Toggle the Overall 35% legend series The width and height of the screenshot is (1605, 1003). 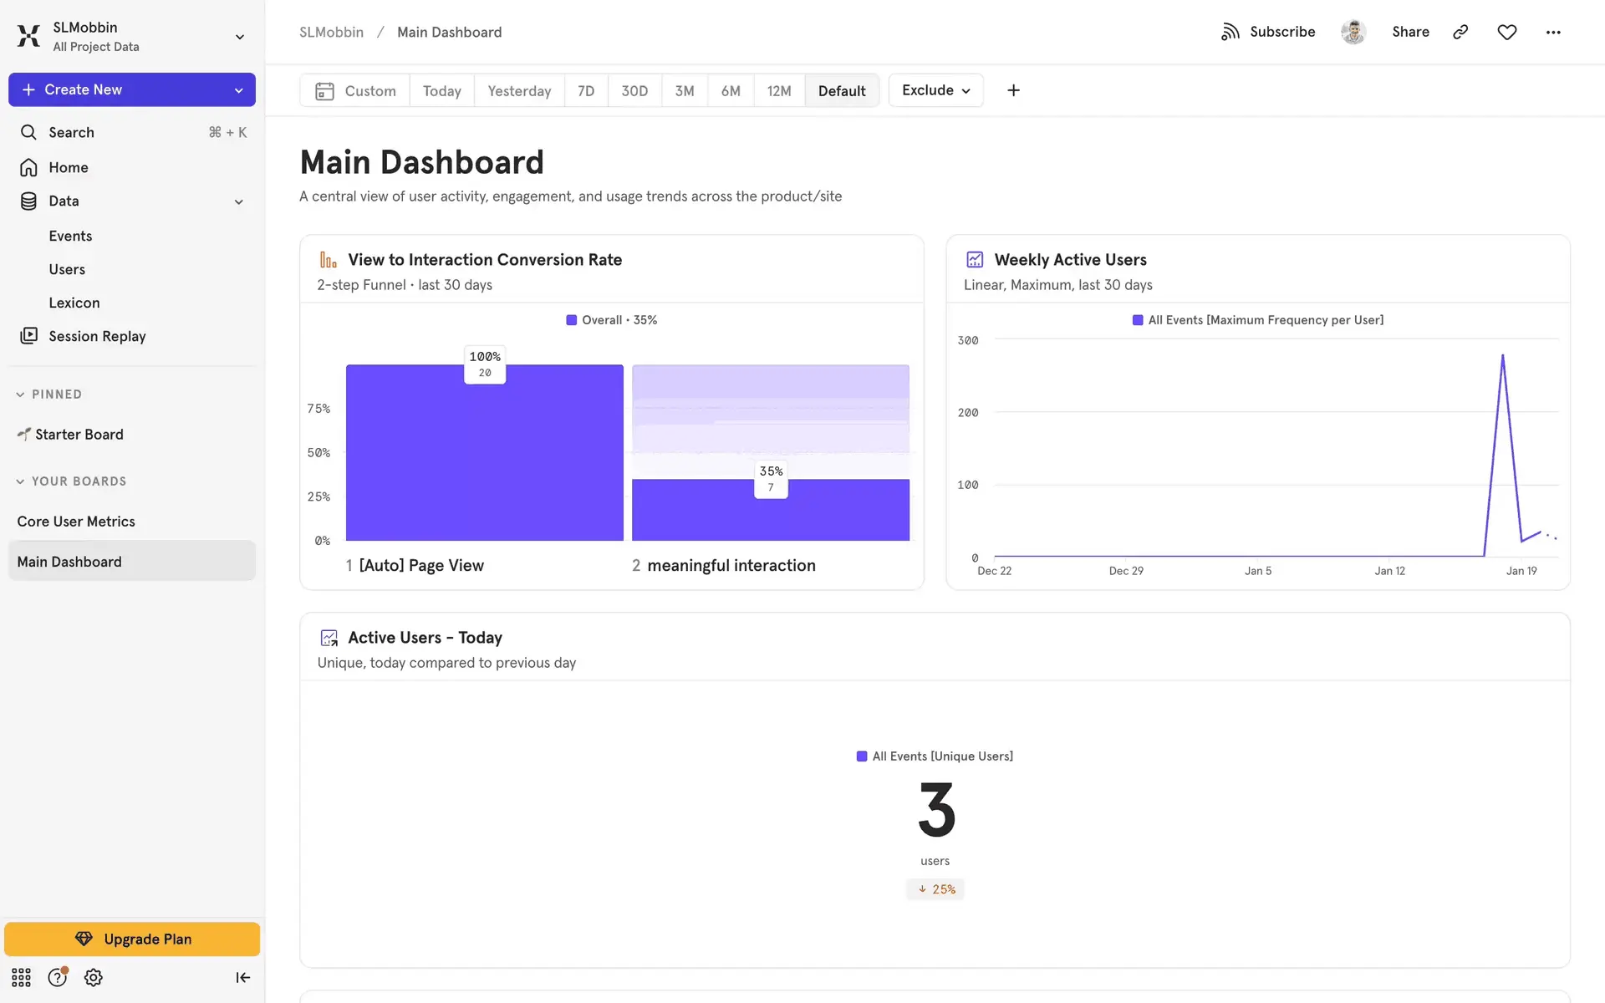612,320
